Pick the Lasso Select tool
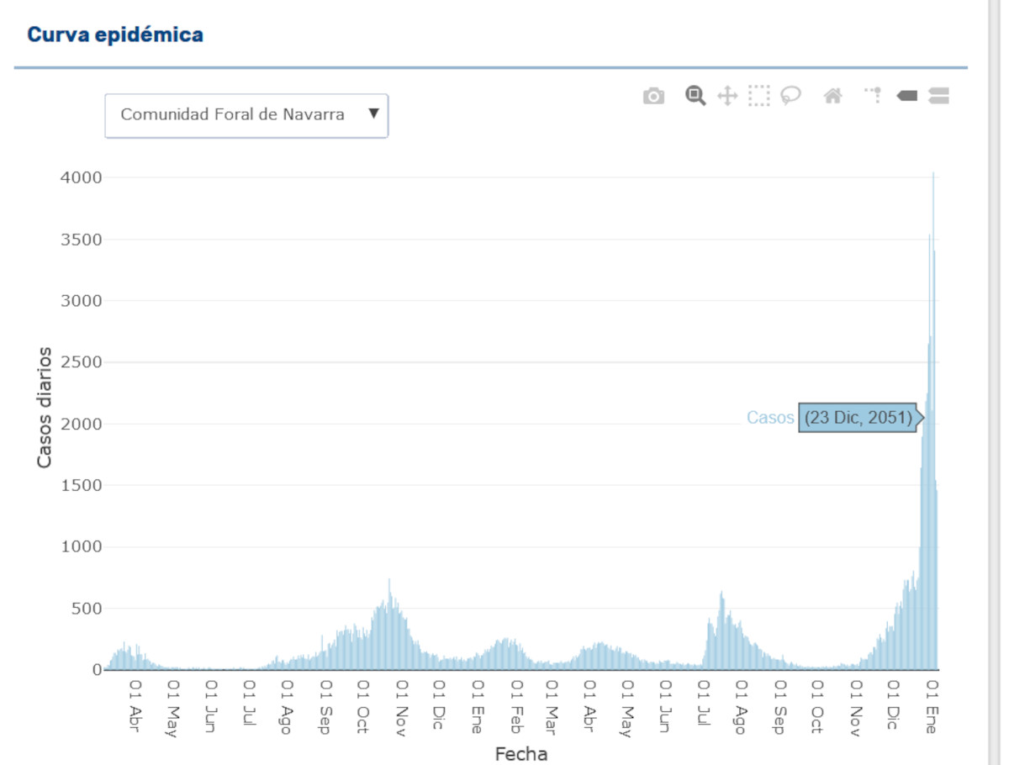 pyautogui.click(x=790, y=97)
